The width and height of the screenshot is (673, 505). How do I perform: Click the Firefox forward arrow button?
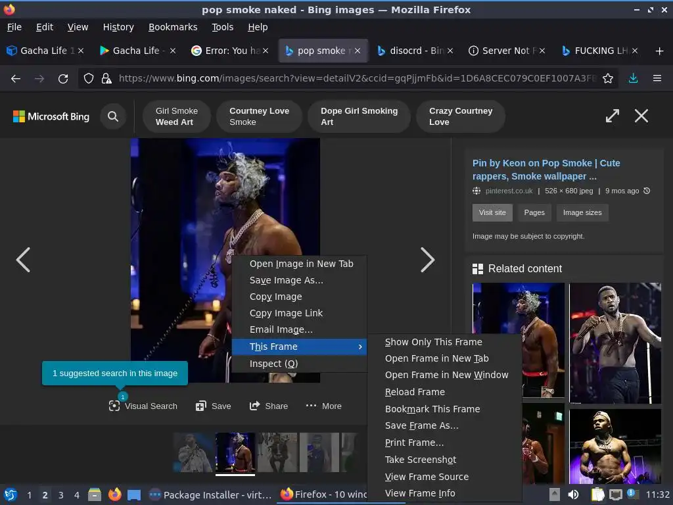click(x=39, y=79)
